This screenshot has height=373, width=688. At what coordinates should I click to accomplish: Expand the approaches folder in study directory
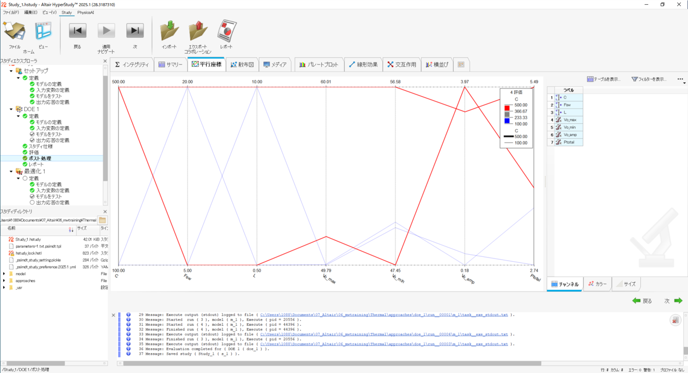click(x=4, y=281)
